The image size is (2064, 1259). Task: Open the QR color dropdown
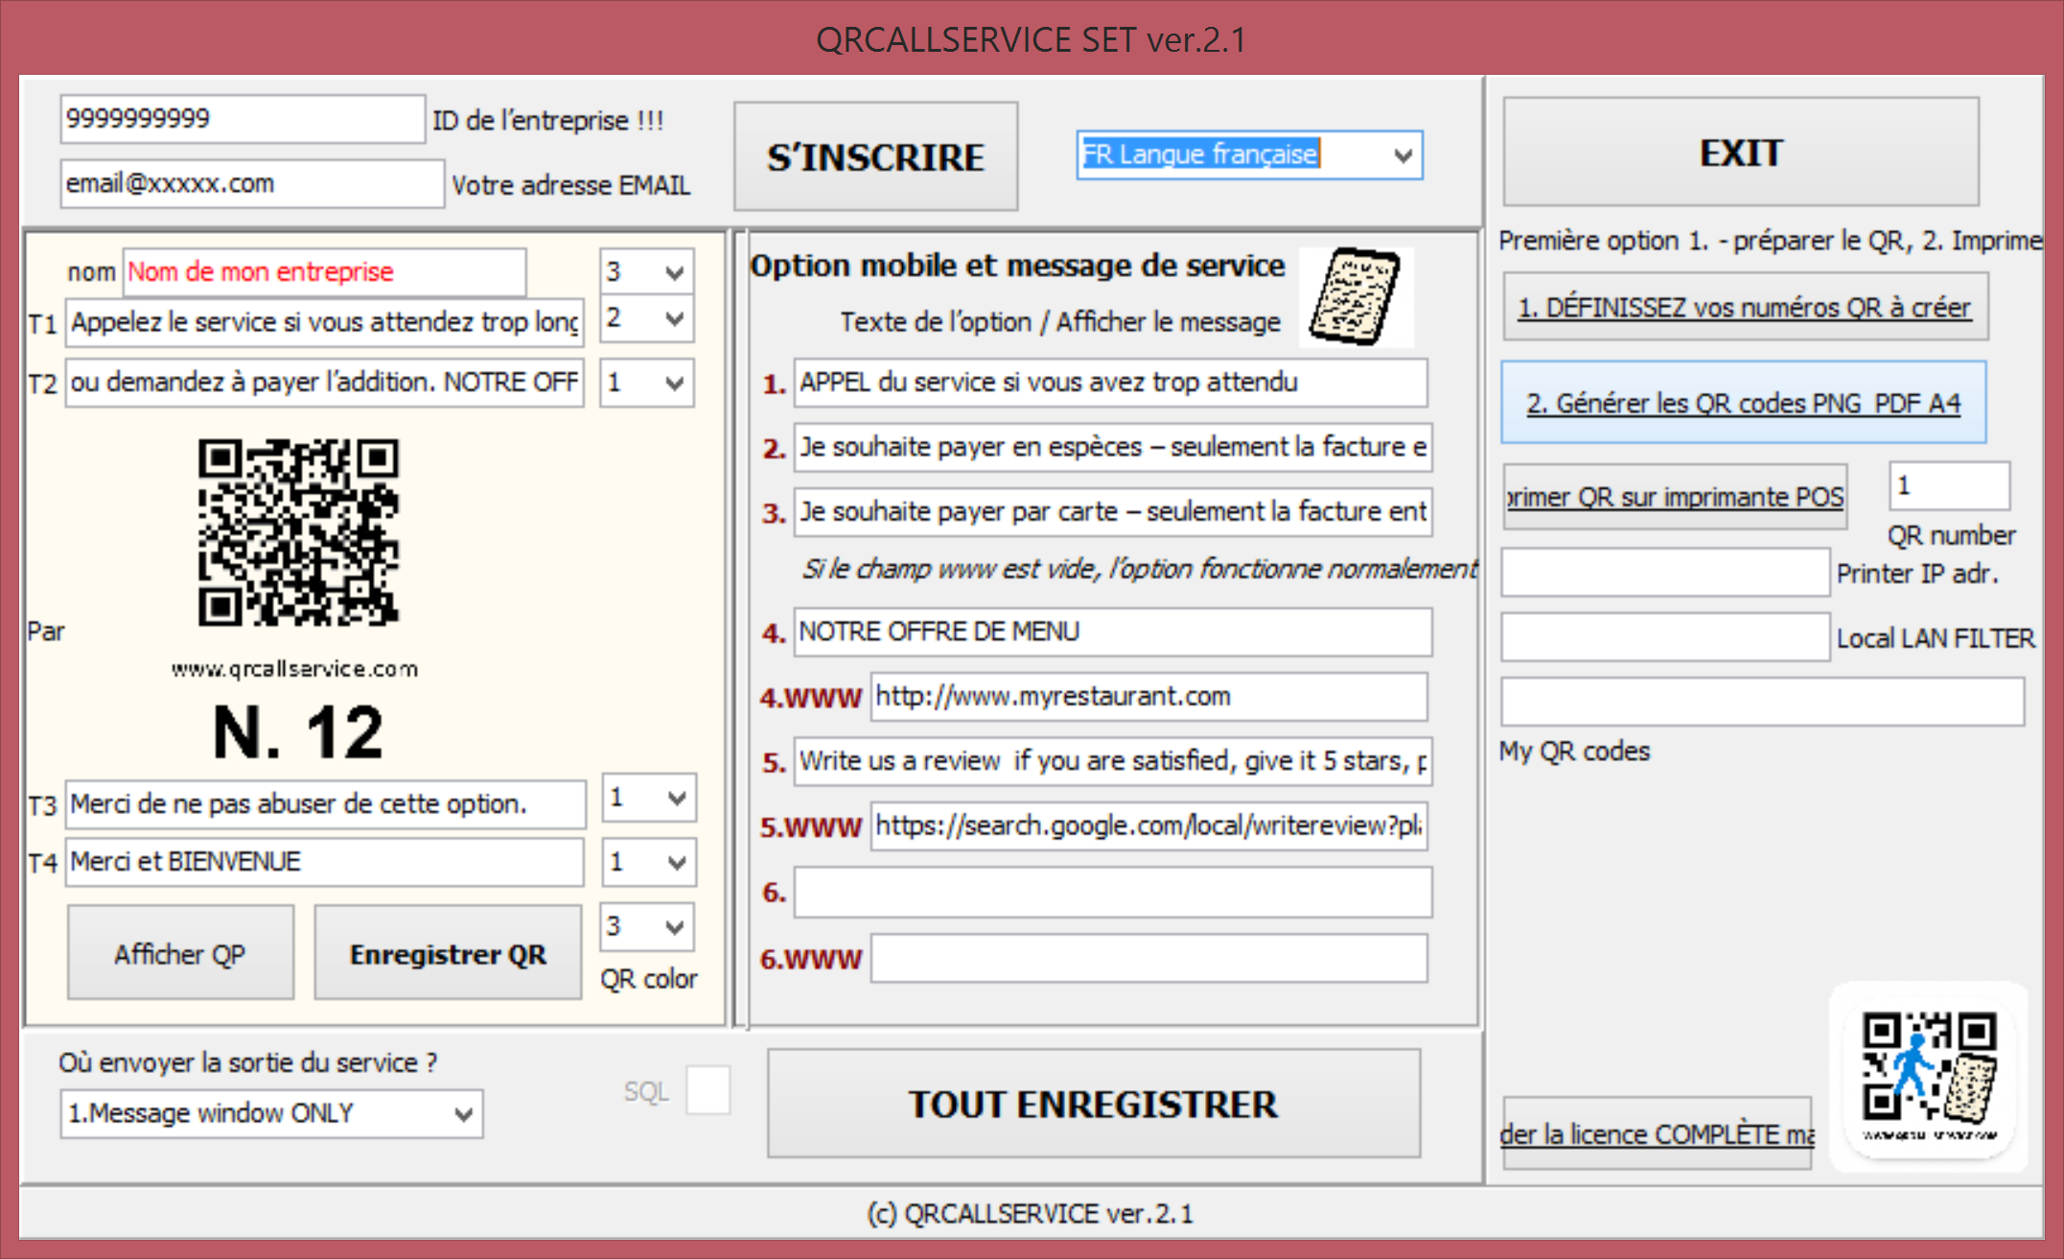[x=646, y=927]
